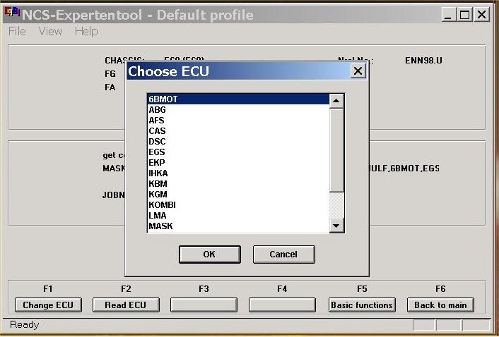Select KOMBI in the ECU list
Viewport: 499px width, 337px height.
[238, 205]
